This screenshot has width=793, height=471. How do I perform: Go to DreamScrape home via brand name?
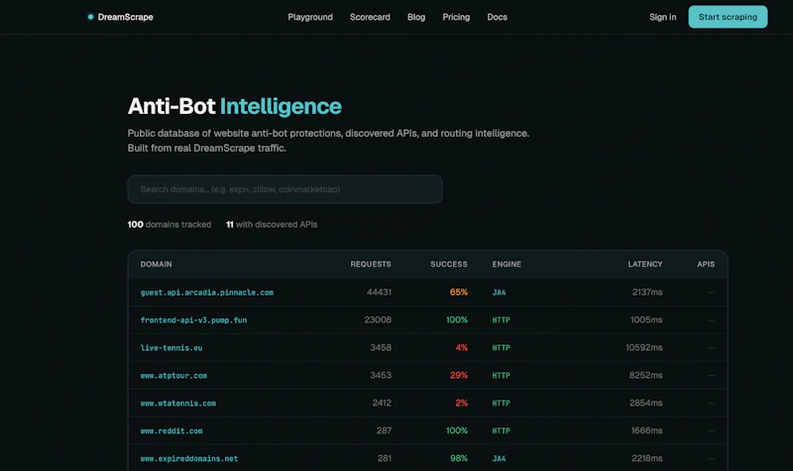point(126,17)
